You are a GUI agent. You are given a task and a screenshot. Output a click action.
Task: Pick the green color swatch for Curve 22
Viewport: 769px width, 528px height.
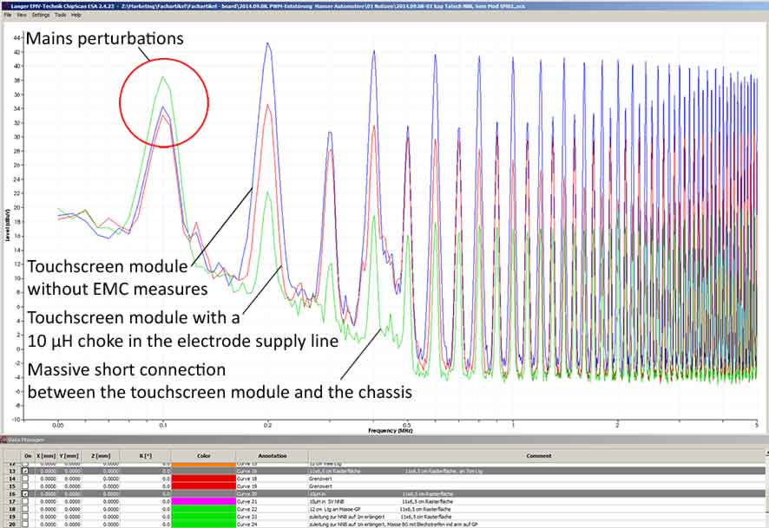204,509
